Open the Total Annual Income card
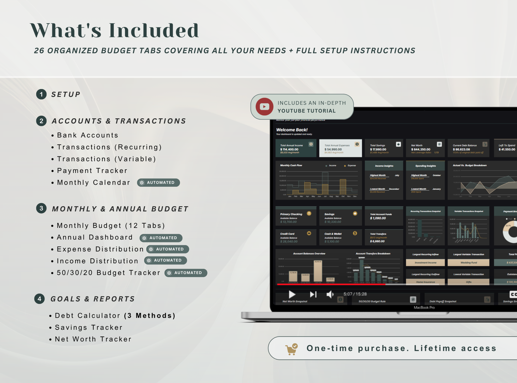The height and width of the screenshot is (383, 517). 296,148
